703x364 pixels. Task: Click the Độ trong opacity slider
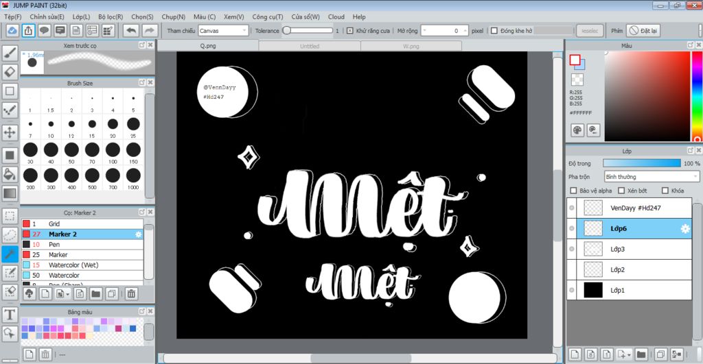[x=642, y=163]
